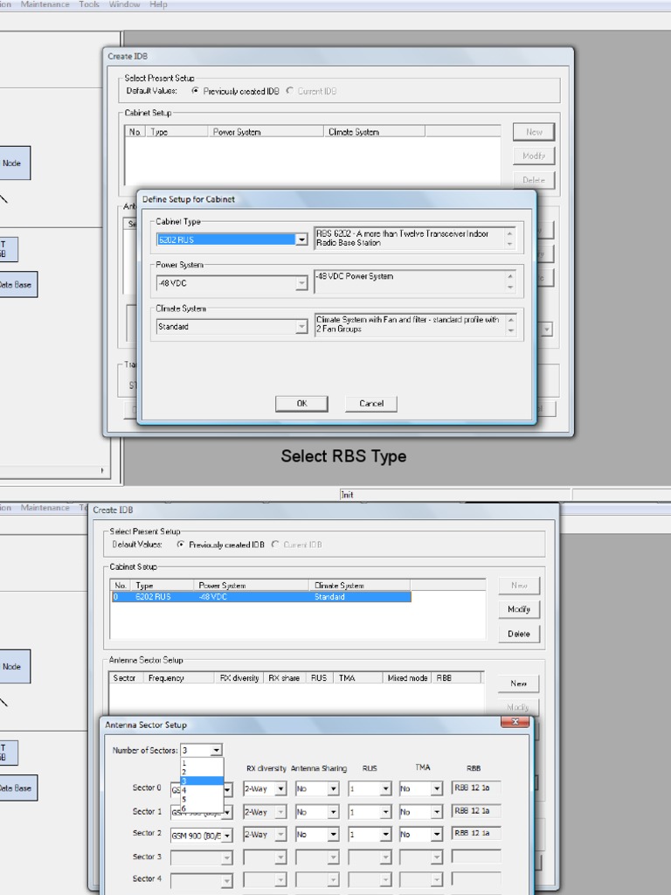Viewport: 671px width, 895px height.
Task: Select the 6202 RUS cell in cabinet list
Action: [153, 596]
